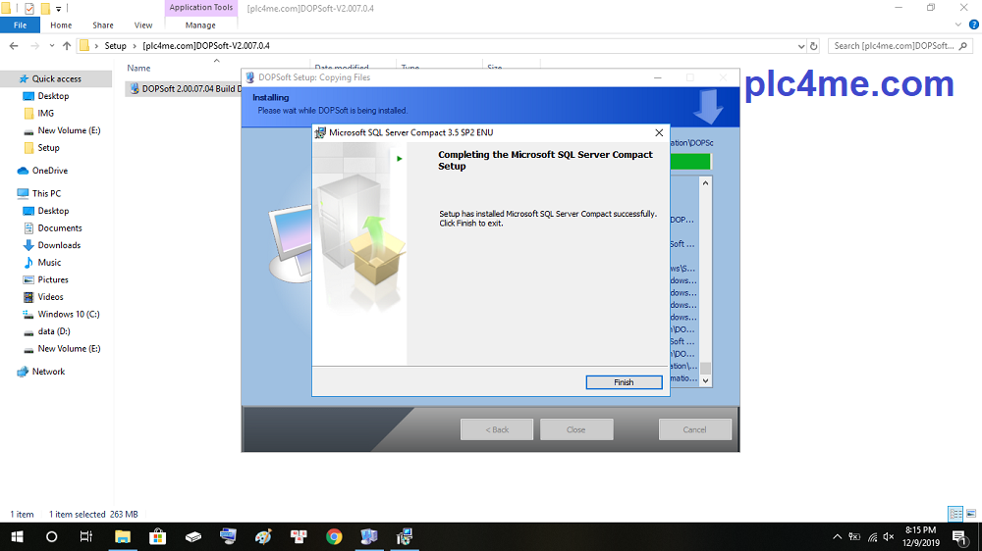Open the View ribbon tab
This screenshot has height=551, width=982.
(x=143, y=25)
